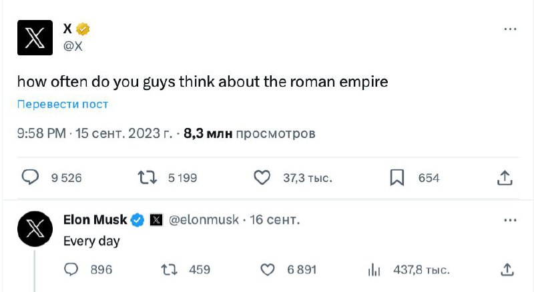View analytics on Elon Musk's reply

point(374,270)
